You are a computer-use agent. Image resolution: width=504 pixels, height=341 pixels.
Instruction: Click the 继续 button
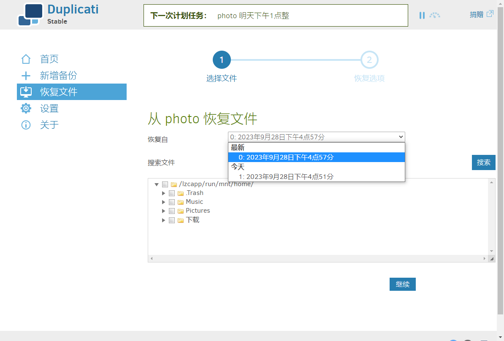(402, 284)
